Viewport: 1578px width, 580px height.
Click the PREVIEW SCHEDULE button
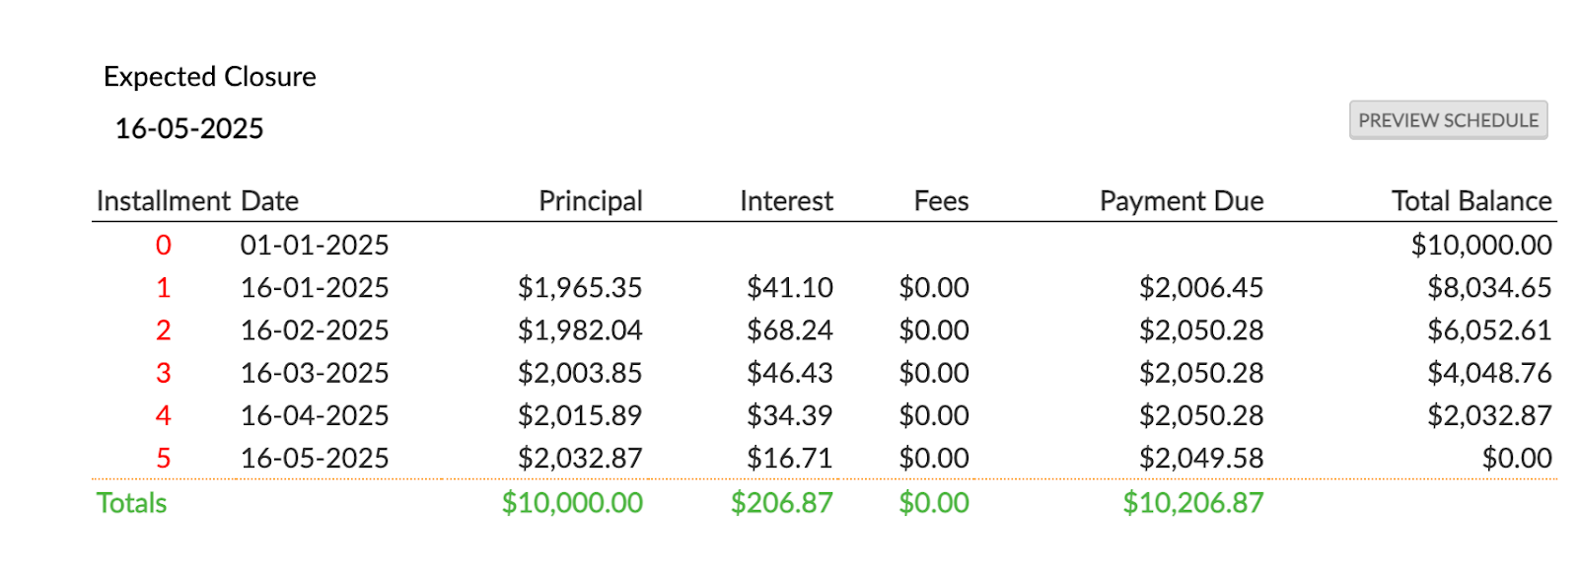(1446, 119)
